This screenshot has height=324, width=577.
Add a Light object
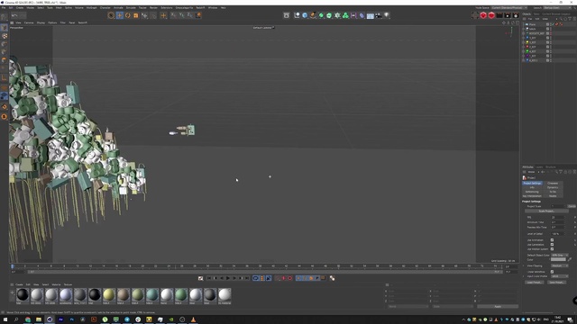coord(387,15)
